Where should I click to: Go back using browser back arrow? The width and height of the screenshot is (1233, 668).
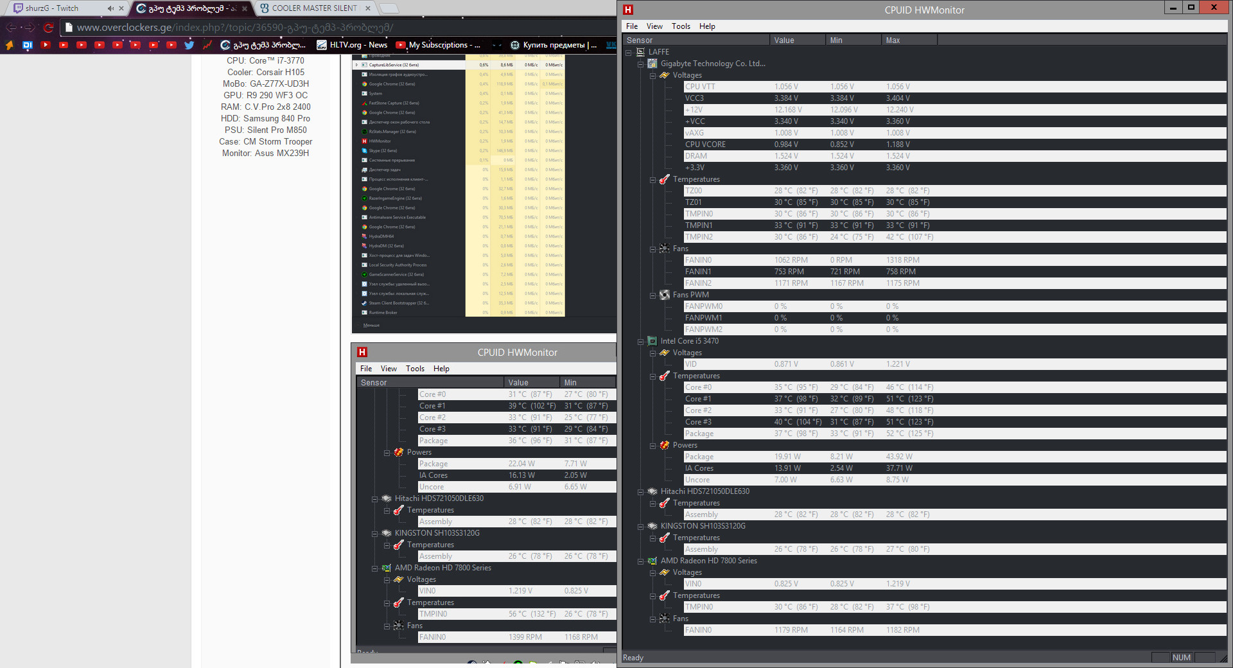click(11, 28)
